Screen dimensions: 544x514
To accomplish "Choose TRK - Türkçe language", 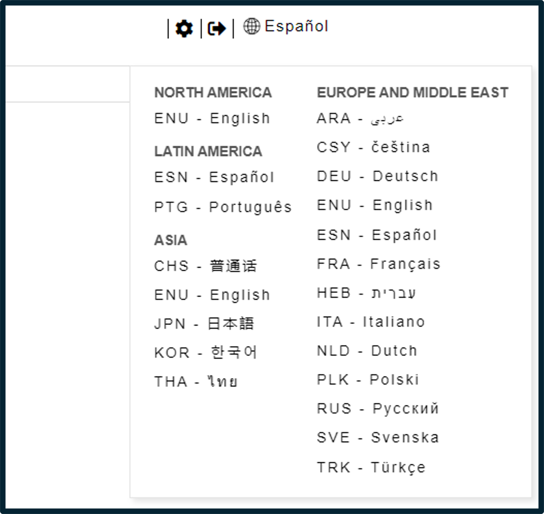I will 371,467.
